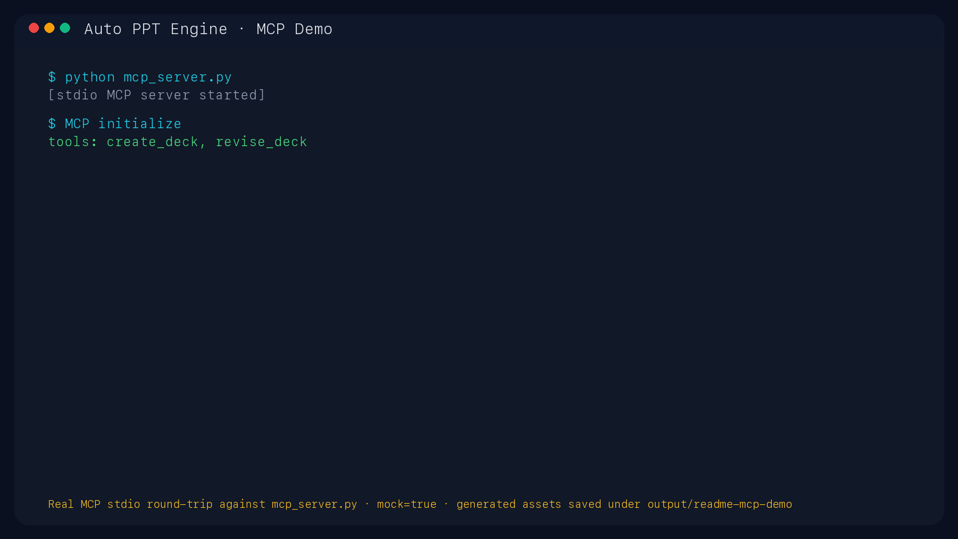The image size is (958, 539).
Task: Click the '$ MCP initialize' command line
Action: [x=115, y=123]
